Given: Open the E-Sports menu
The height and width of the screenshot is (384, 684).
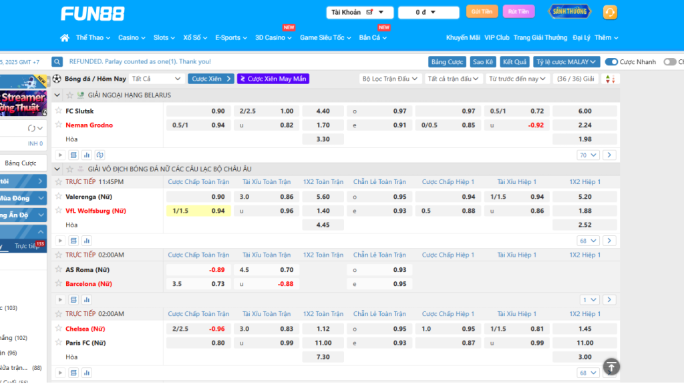Looking at the screenshot, I should 230,38.
